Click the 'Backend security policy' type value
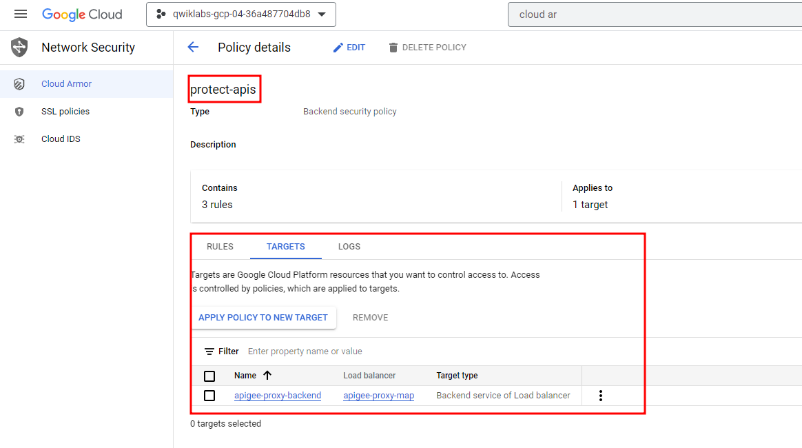802x448 pixels. 350,112
